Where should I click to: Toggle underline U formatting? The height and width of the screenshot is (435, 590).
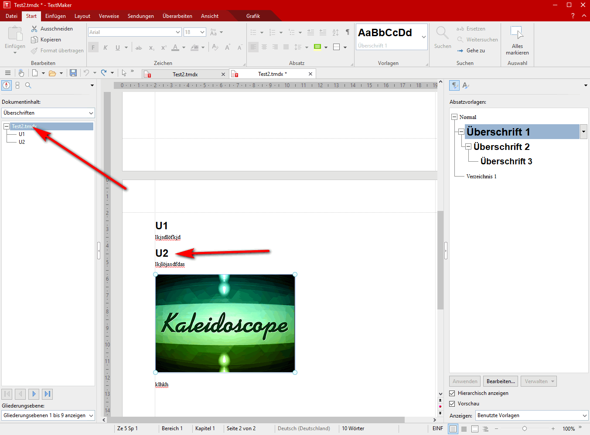click(118, 48)
